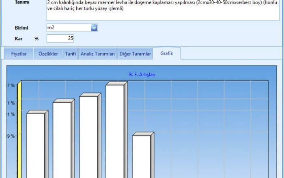Click inside the Tanımı description text box
Image resolution: width=284 pixels, height=178 pixels.
tap(162, 12)
